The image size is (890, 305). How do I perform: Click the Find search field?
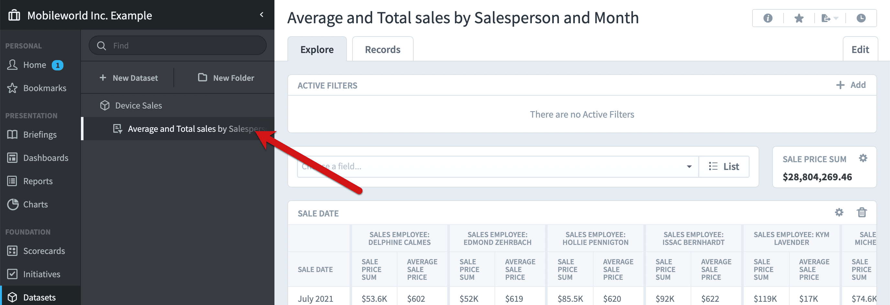(x=178, y=46)
